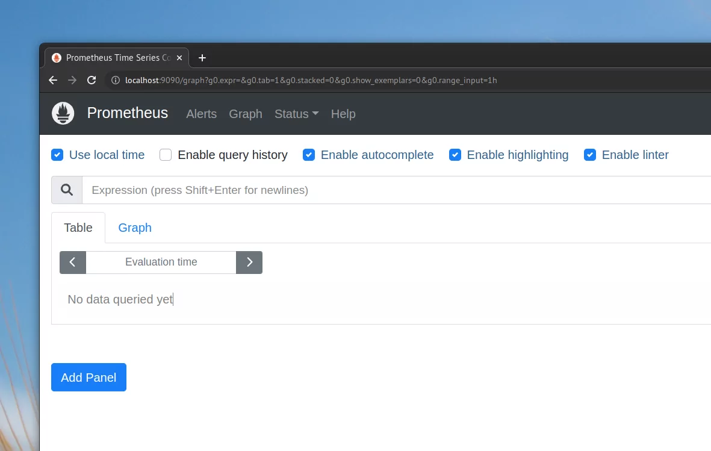Open a new browser tab with the plus icon
Image resolution: width=711 pixels, height=451 pixels.
click(x=202, y=58)
